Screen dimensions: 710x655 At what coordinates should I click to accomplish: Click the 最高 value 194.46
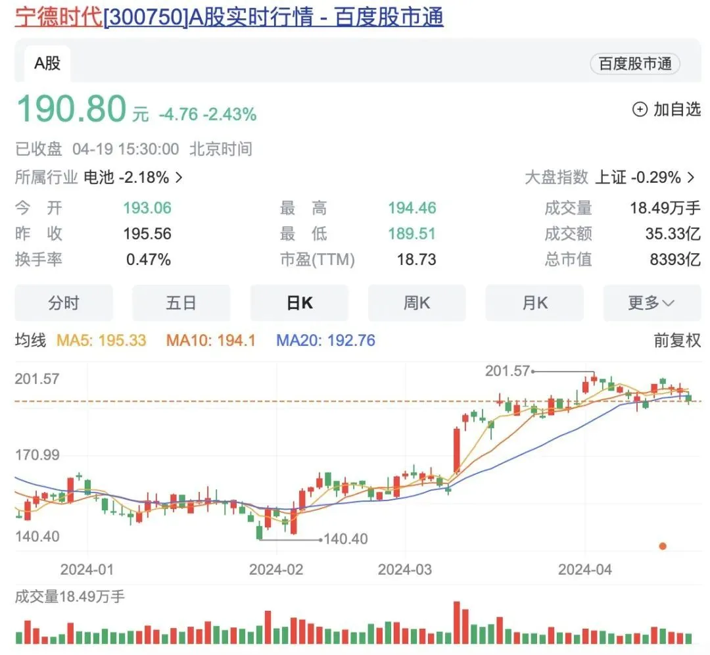coord(412,208)
